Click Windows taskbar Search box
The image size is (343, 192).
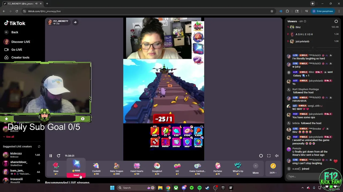point(137,188)
